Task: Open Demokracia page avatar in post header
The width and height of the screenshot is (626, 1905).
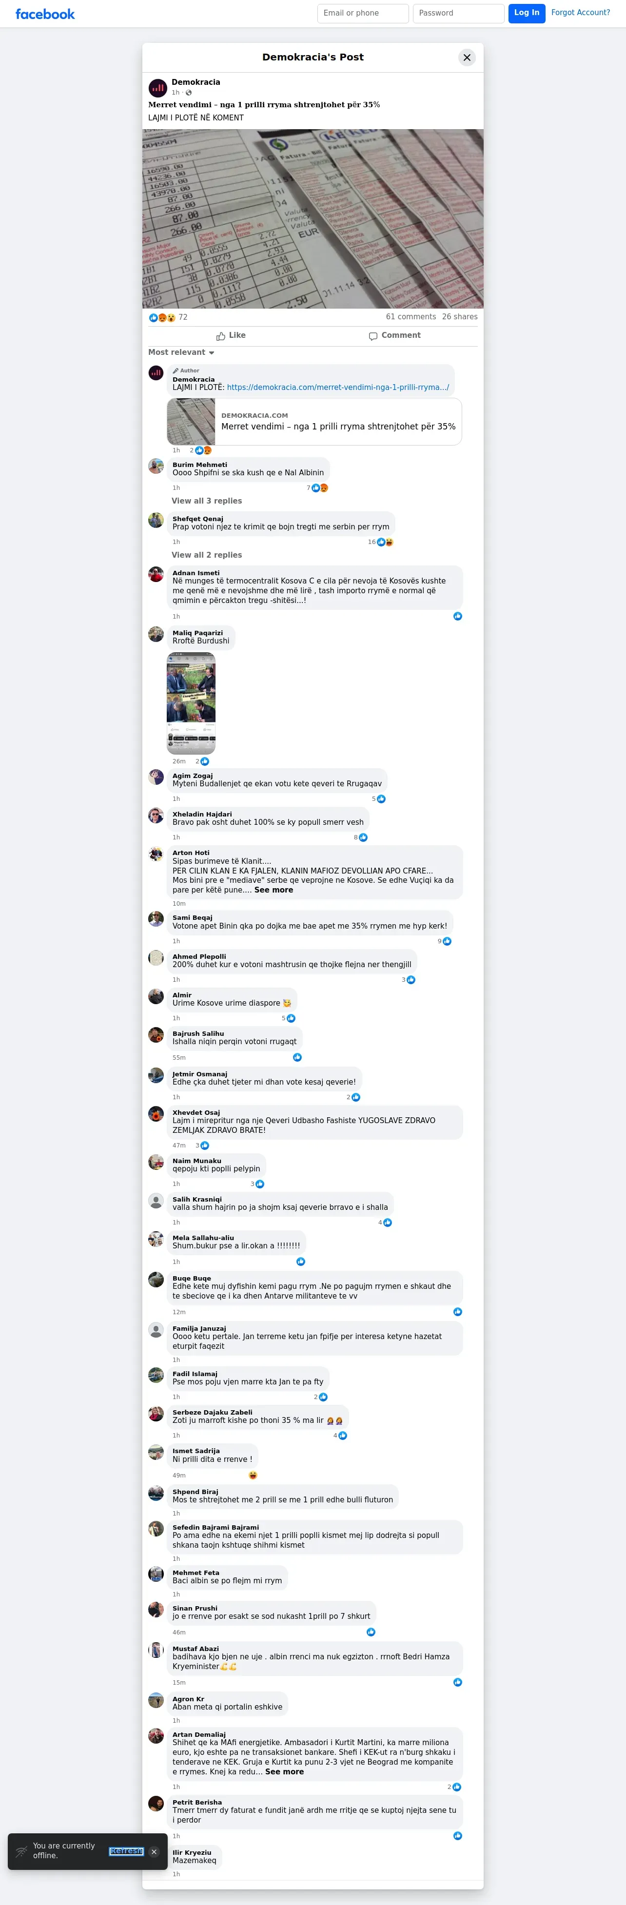Action: pos(157,88)
